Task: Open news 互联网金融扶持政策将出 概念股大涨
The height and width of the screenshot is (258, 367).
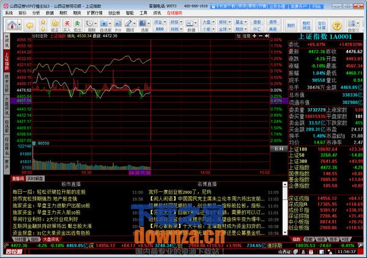Action: click(52, 226)
